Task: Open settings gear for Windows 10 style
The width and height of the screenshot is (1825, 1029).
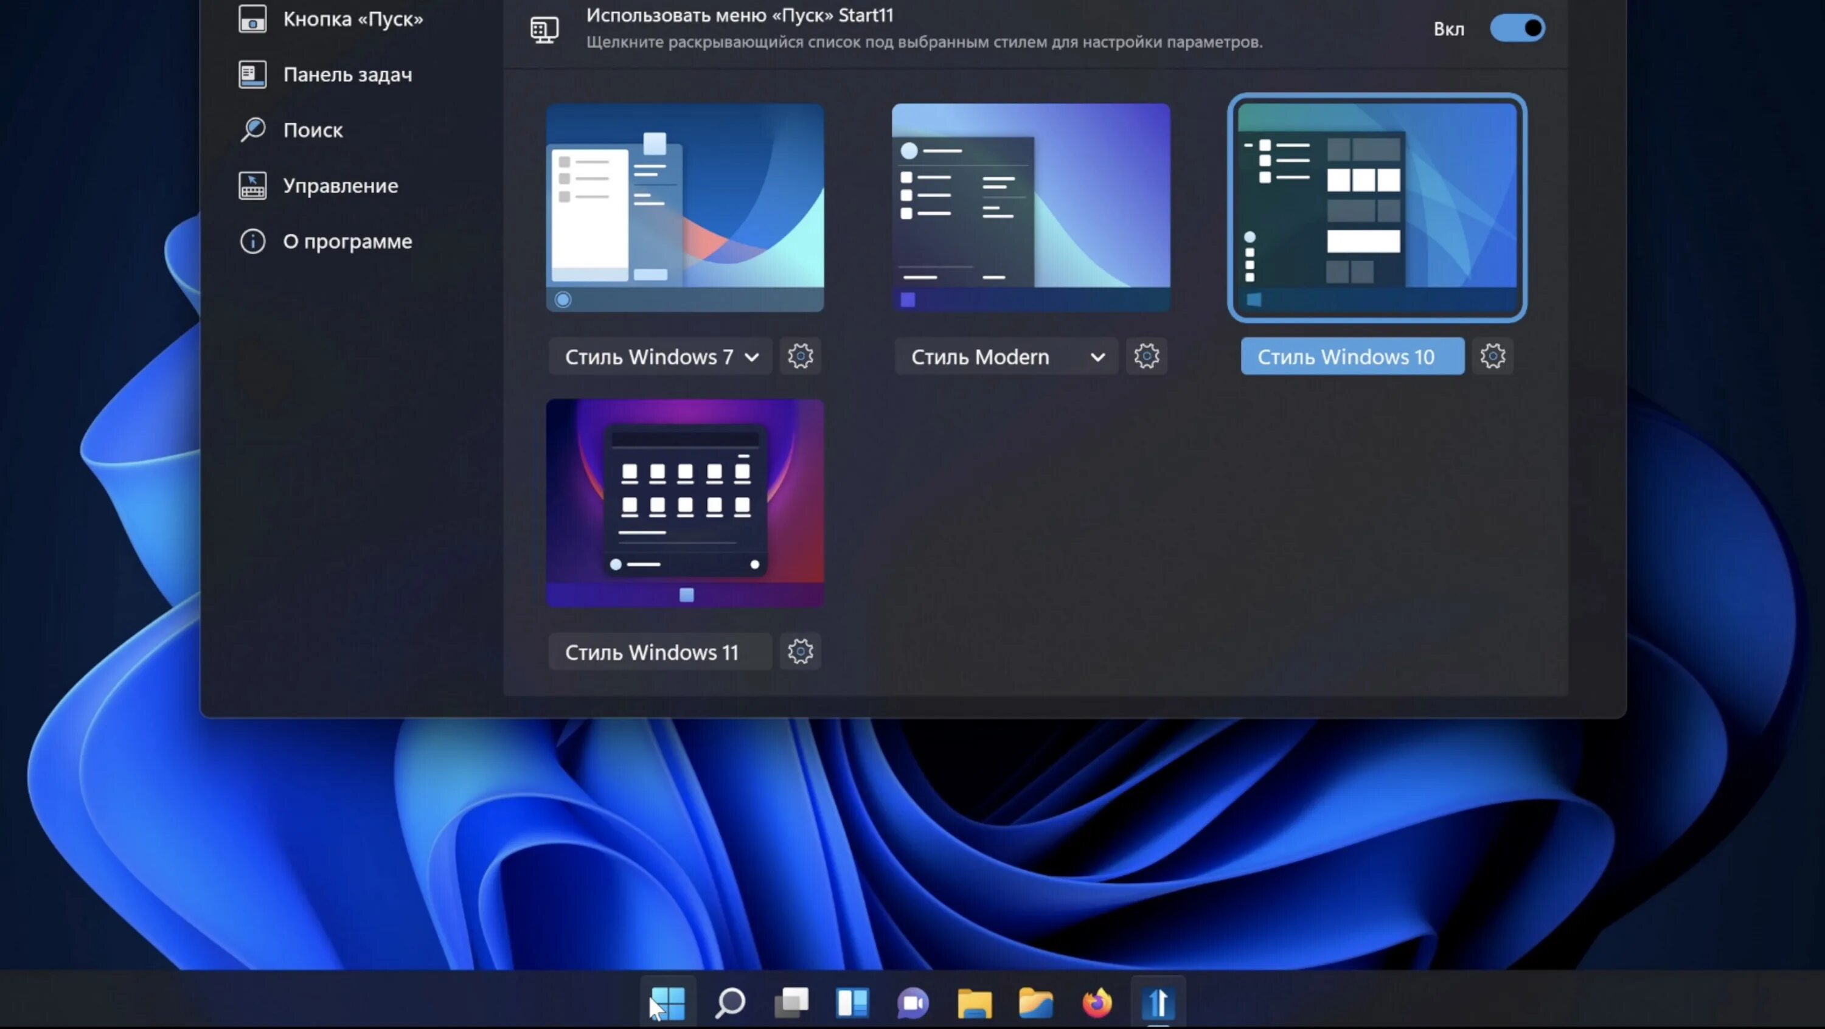Action: pyautogui.click(x=1492, y=356)
